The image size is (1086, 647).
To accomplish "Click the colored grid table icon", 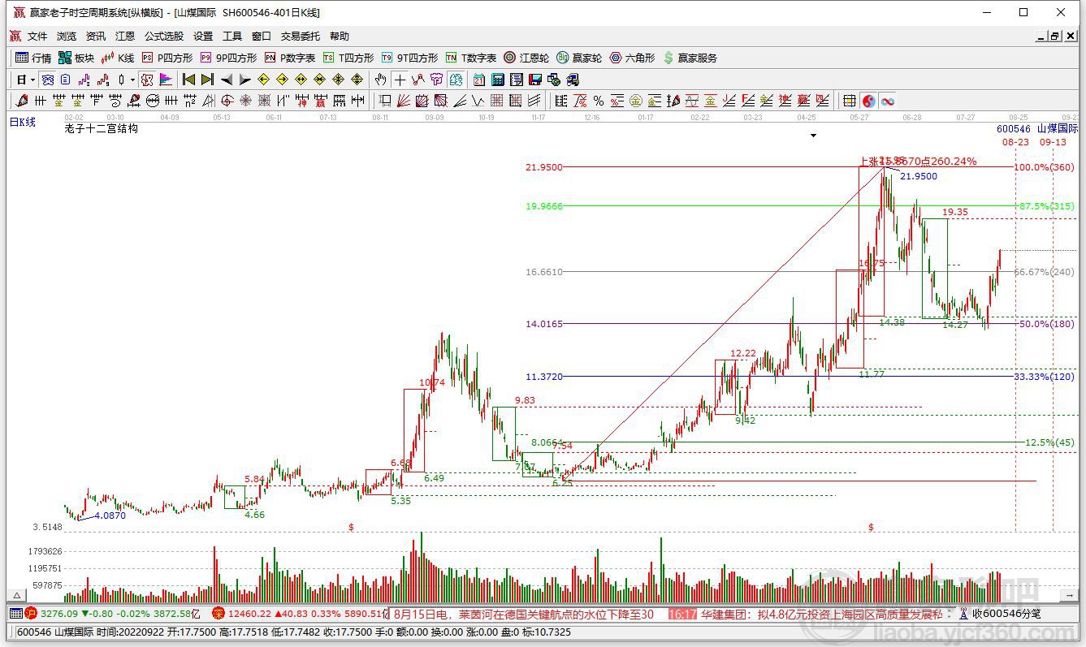I will pos(848,101).
